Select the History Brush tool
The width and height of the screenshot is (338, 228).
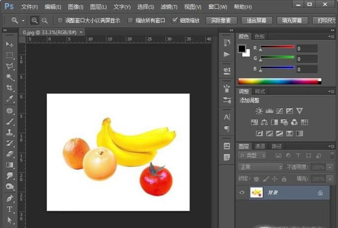pos(9,143)
